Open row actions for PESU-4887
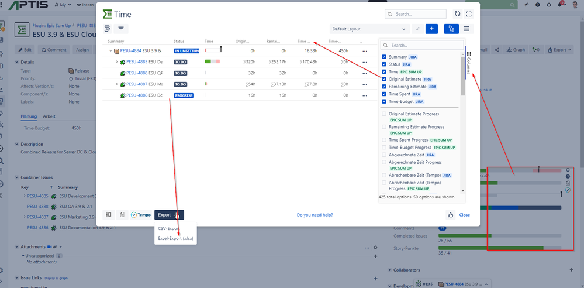Image resolution: width=584 pixels, height=288 pixels. pos(365,84)
